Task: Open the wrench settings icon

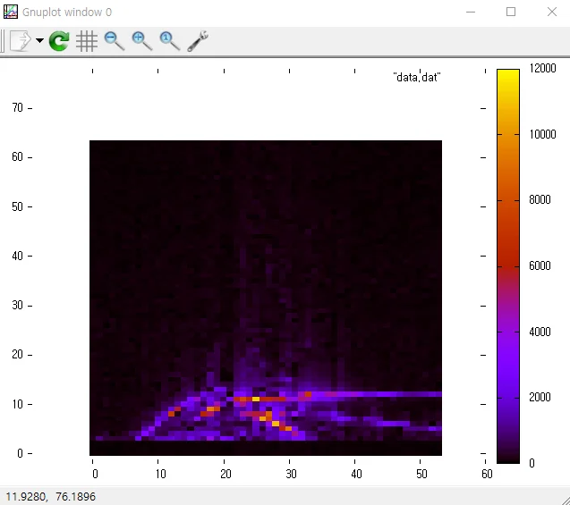Action: 198,40
